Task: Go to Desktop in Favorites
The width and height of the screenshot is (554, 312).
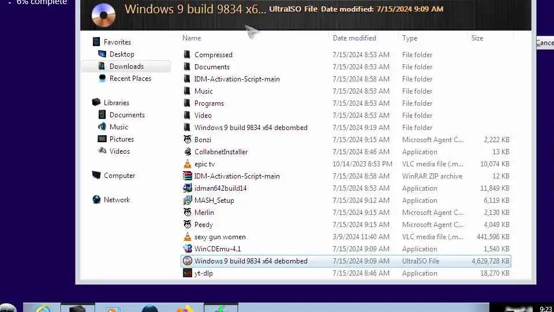Action: tap(122, 54)
